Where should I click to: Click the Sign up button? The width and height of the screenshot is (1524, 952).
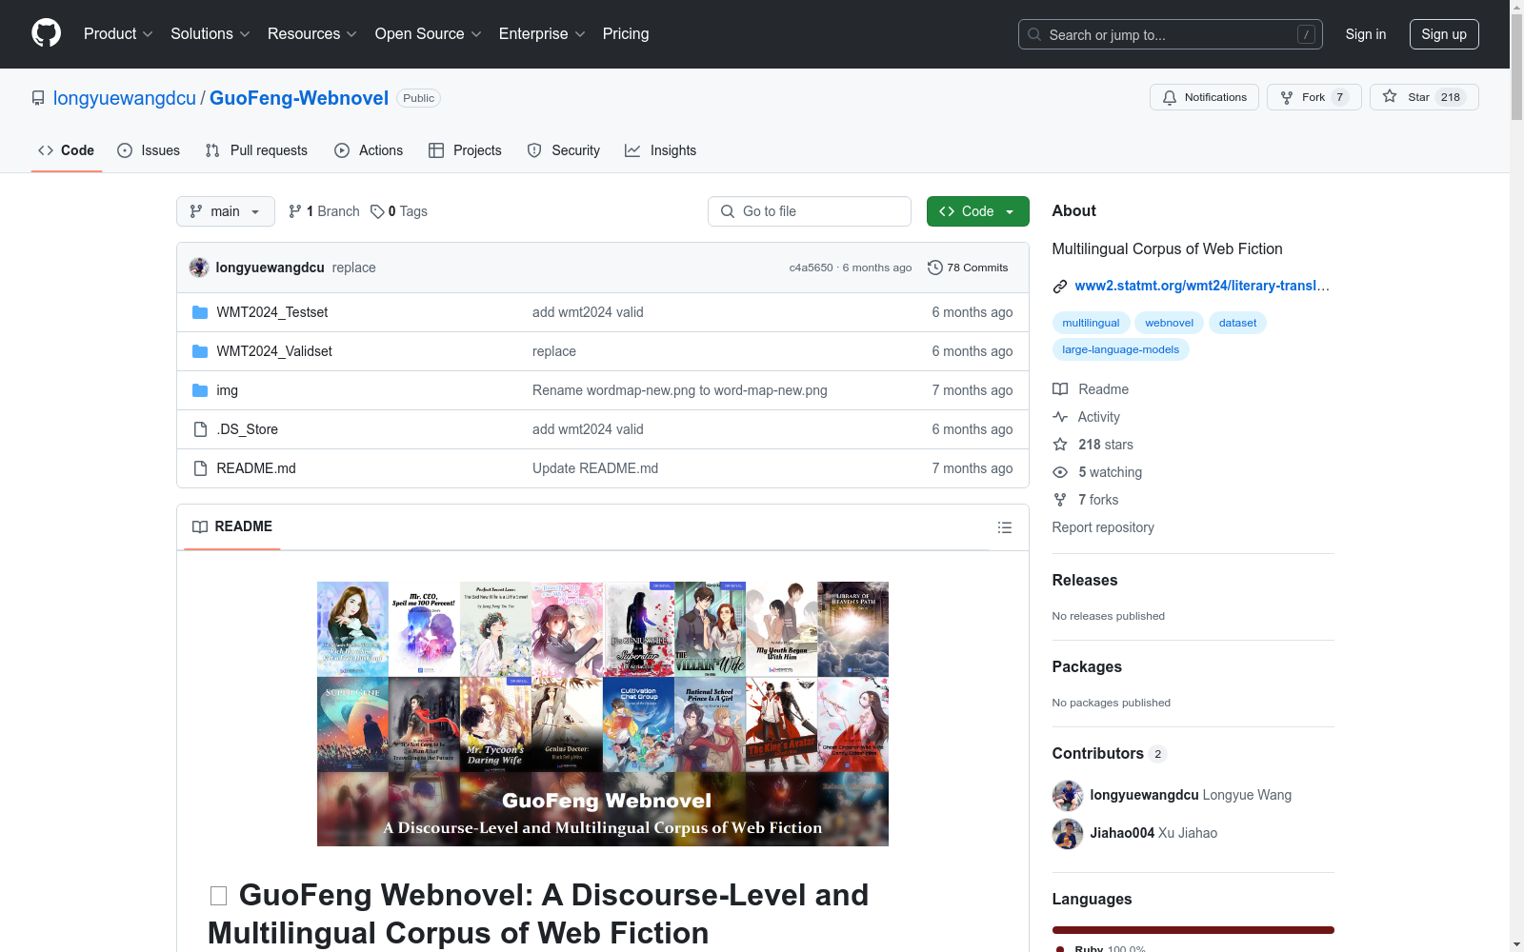click(1444, 34)
